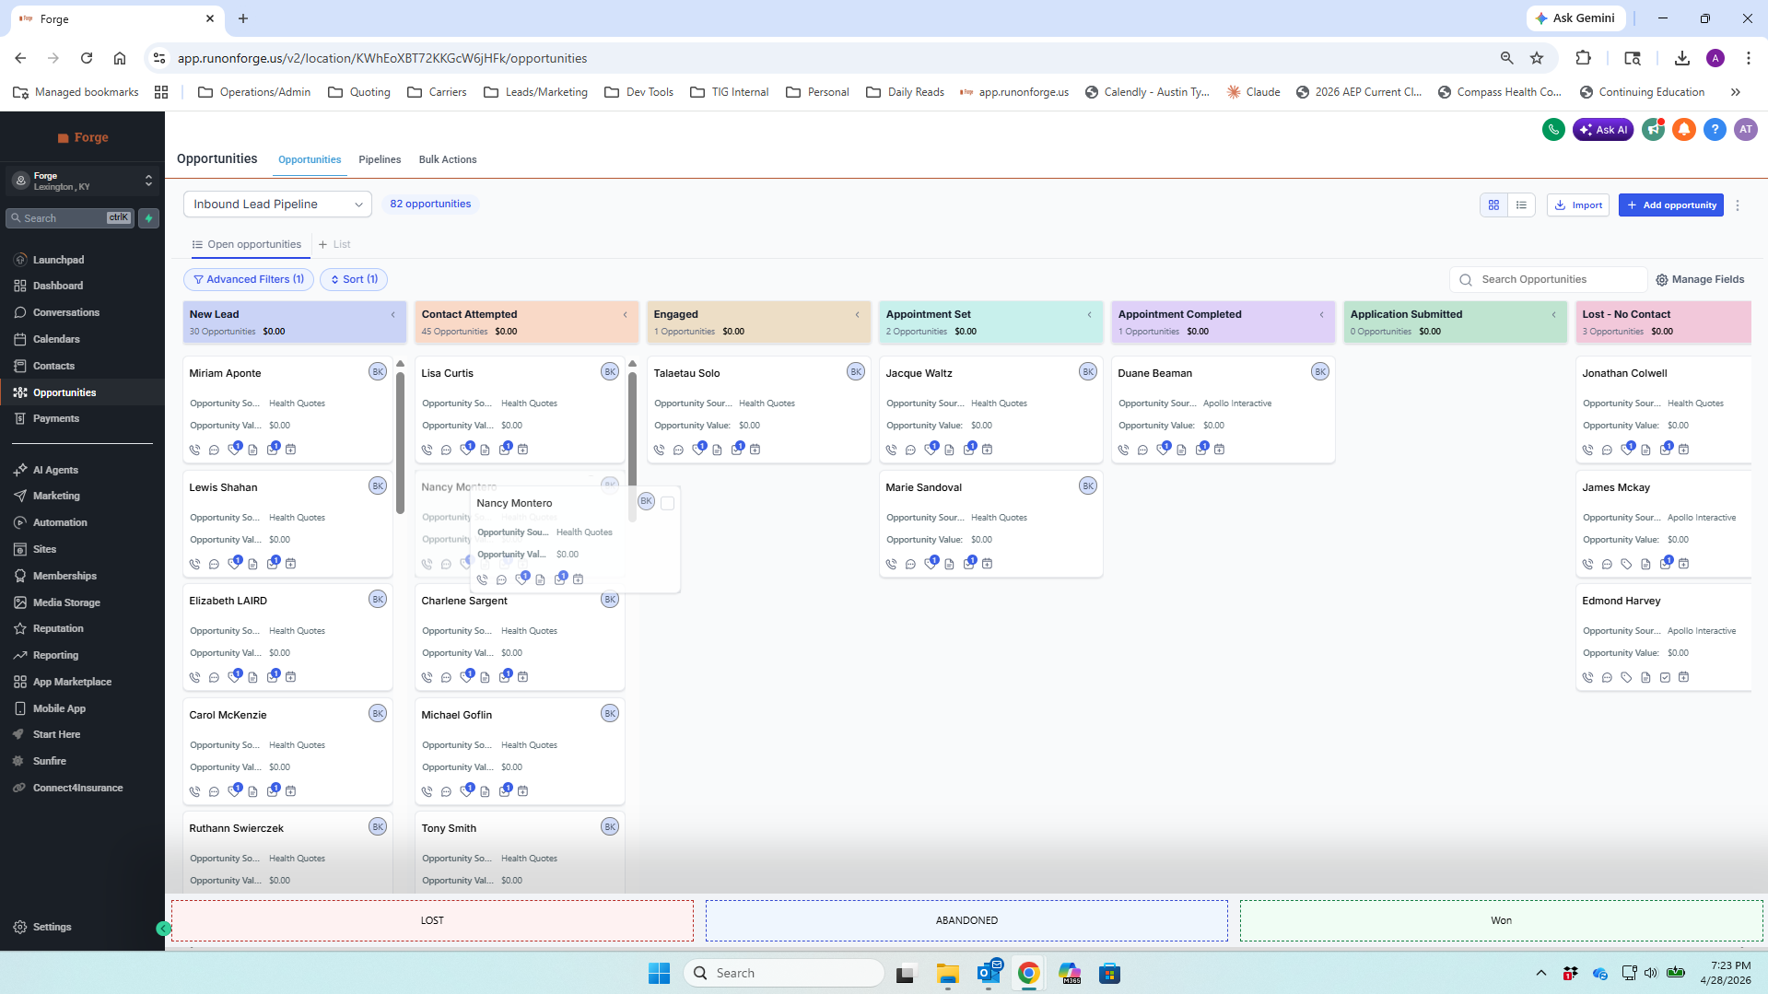Open Jonathan Colwell opportunity card
1768x994 pixels.
click(x=1664, y=410)
